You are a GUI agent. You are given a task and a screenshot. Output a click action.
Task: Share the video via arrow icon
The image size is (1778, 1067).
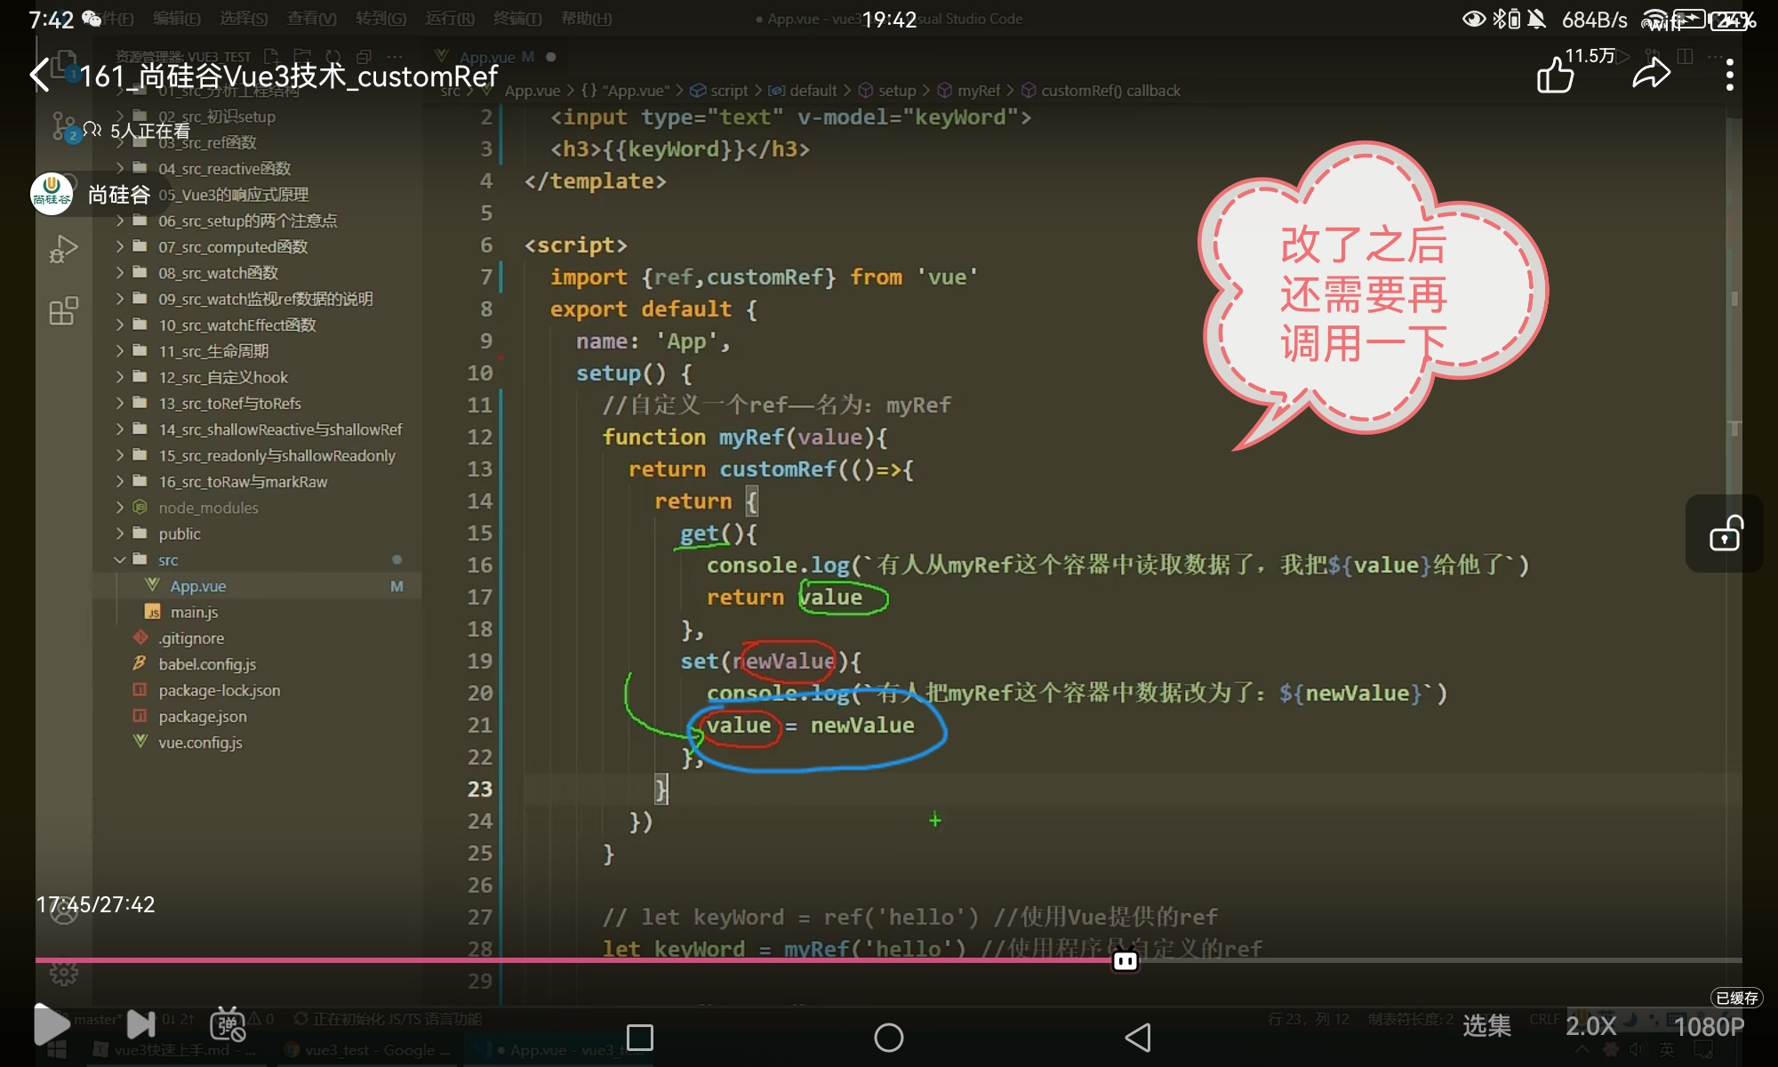(1651, 75)
